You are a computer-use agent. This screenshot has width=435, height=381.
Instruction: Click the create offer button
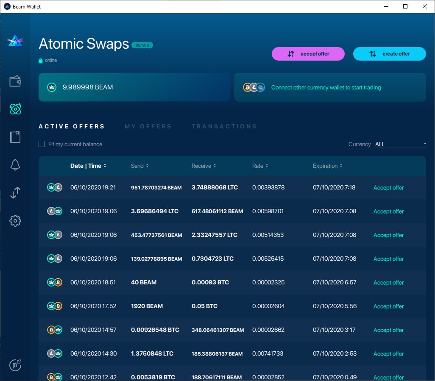[390, 54]
